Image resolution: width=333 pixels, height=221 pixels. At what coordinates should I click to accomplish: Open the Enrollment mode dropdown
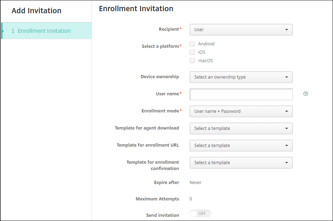point(241,111)
